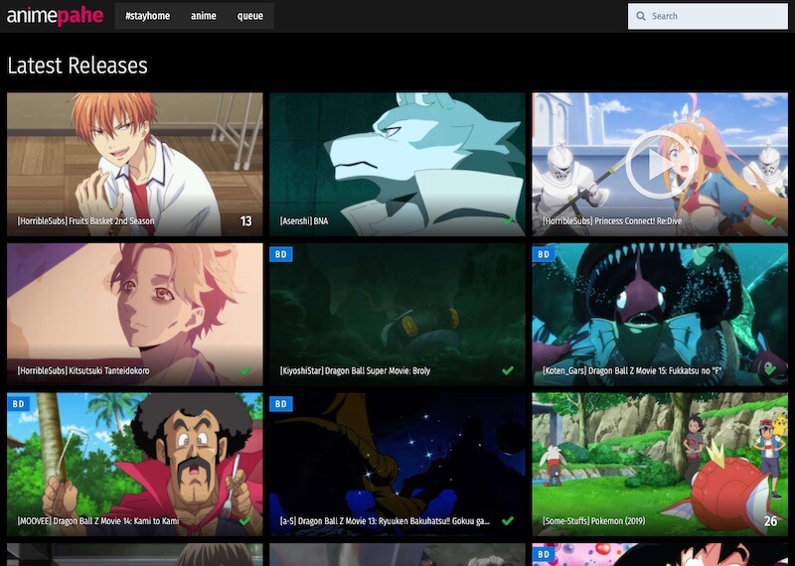795x566 pixels.
Task: Click the search magnifier icon
Action: 641,16
